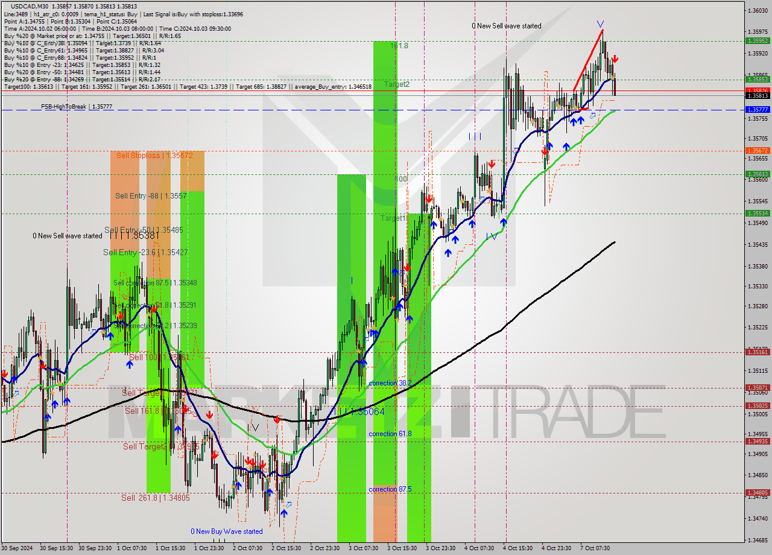Click the '7 Oct 07:30' time axis label

click(595, 548)
